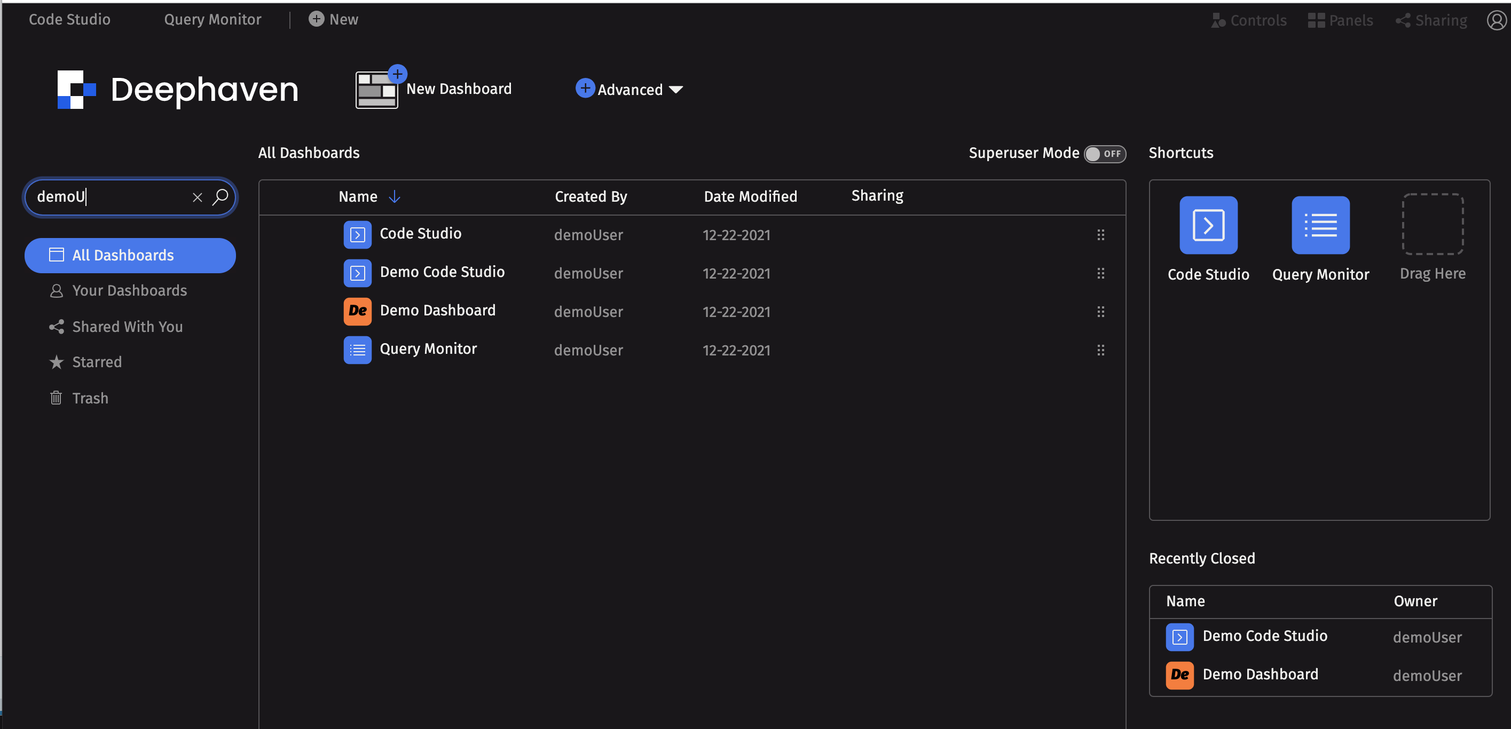The width and height of the screenshot is (1511, 729).
Task: Click the Deephaven logo
Action: [x=178, y=90]
